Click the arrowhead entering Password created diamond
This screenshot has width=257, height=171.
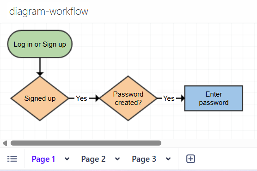coord(98,98)
